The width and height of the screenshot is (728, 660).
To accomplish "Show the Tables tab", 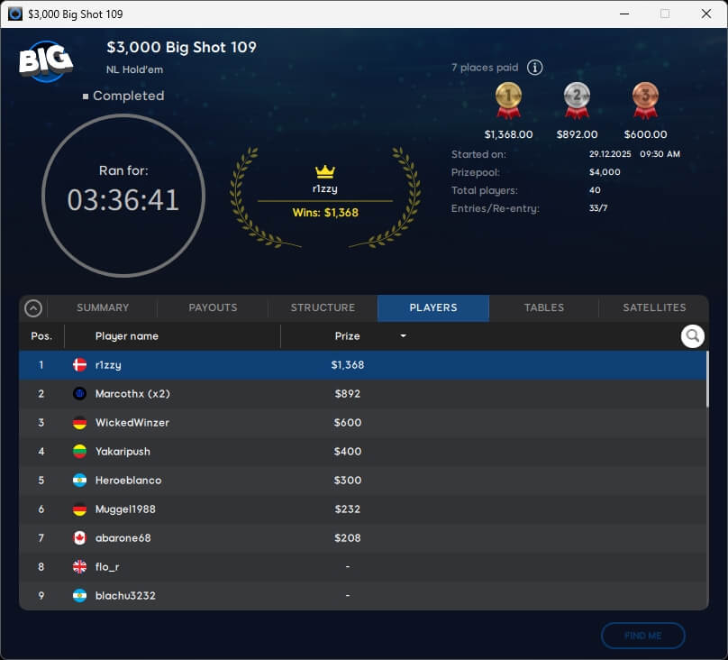I will tap(544, 307).
